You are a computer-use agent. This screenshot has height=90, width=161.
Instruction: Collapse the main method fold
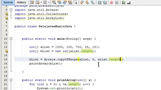coord(11,39)
